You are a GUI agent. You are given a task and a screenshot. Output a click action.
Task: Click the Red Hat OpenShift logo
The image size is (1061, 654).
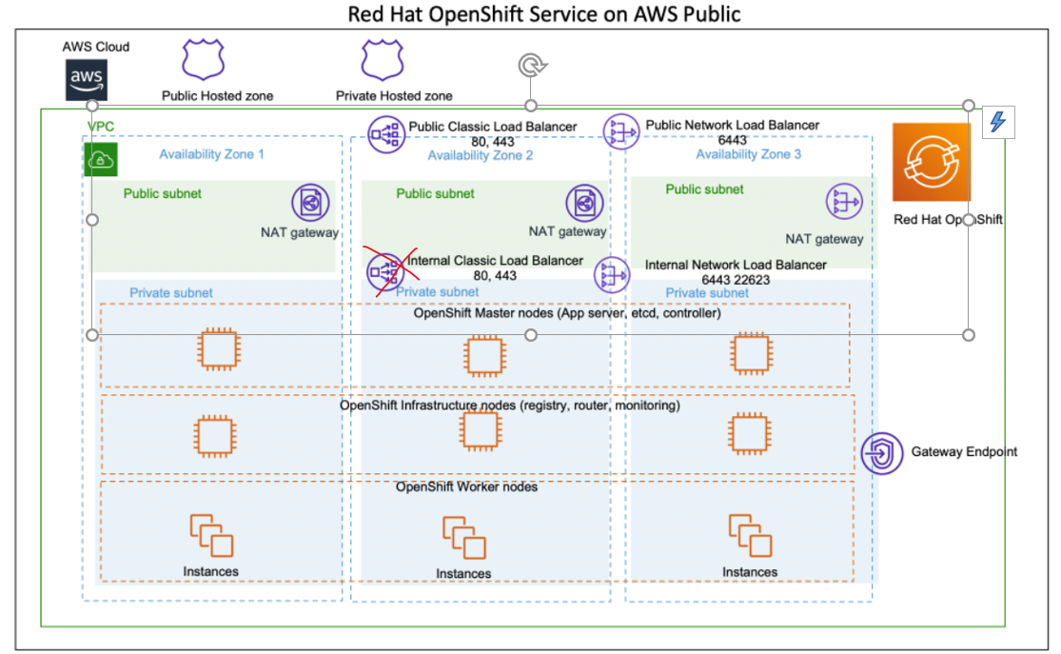pyautogui.click(x=931, y=162)
